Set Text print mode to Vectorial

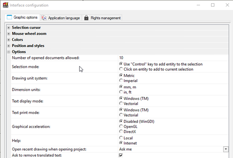coord(121,115)
